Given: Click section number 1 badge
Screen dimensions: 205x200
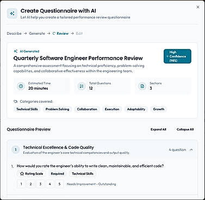Looking at the screenshot, I should (x=15, y=149).
